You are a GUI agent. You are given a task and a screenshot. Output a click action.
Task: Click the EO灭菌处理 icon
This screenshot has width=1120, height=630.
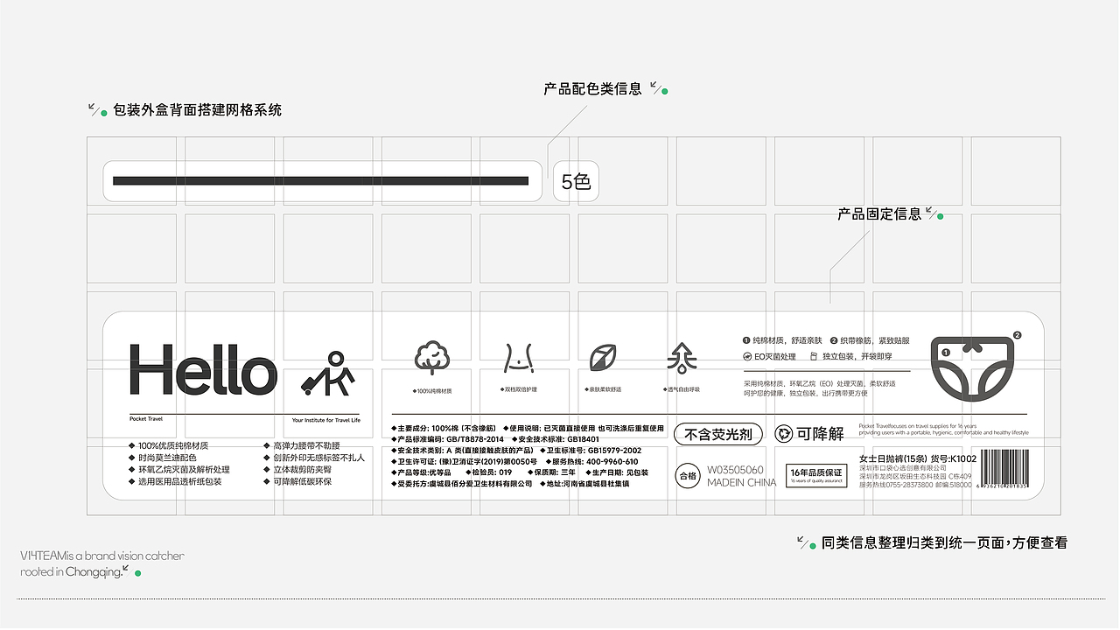(x=747, y=357)
